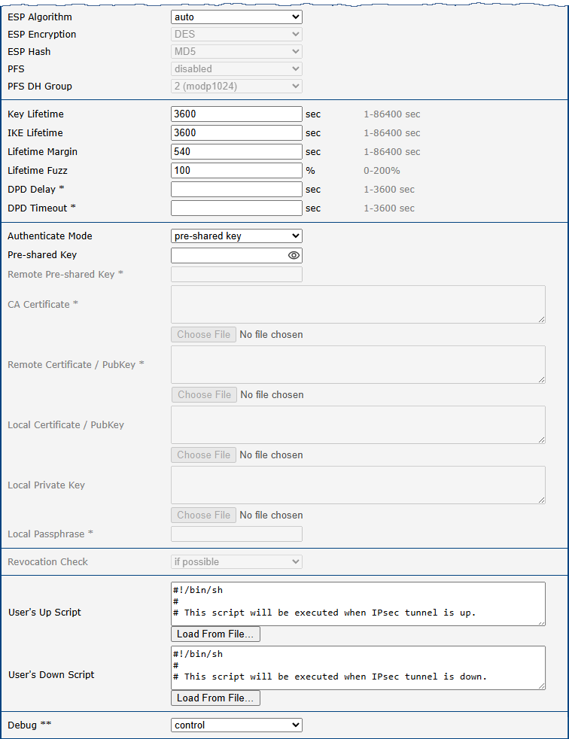
Task: Click the CA Certificate text area resize handle
Action: [x=541, y=320]
